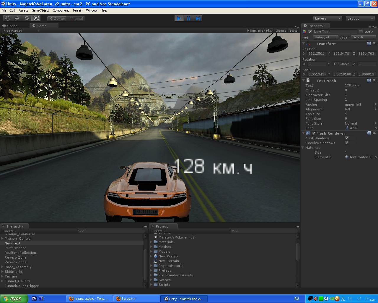Disable the Cast Shadows checkbox
Viewport: 378px width, 303px height.
pos(347,138)
